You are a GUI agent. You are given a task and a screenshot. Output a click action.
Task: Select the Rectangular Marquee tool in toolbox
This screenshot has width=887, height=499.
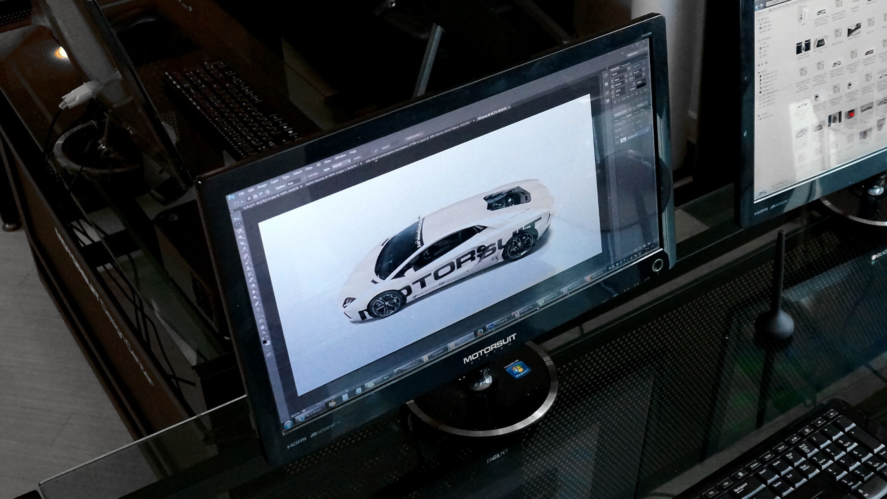tap(238, 225)
